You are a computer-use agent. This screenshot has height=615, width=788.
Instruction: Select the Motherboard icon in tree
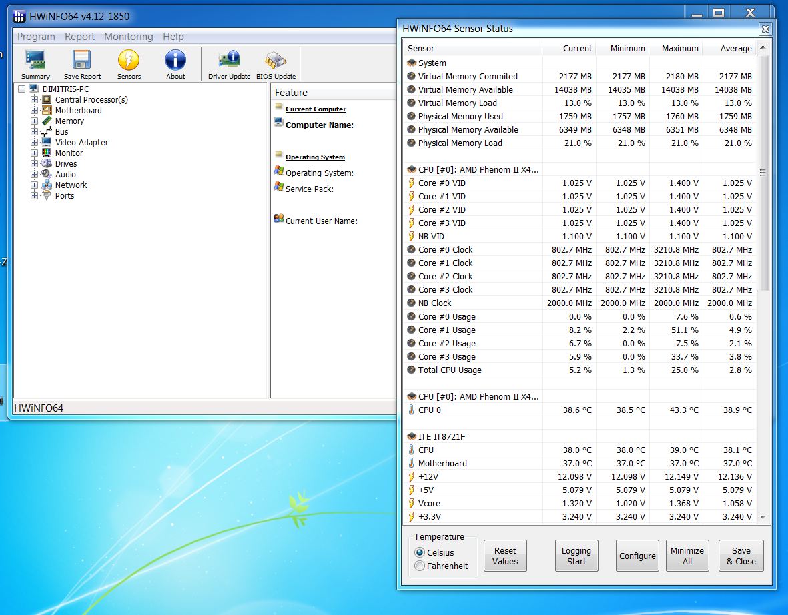[x=47, y=110]
